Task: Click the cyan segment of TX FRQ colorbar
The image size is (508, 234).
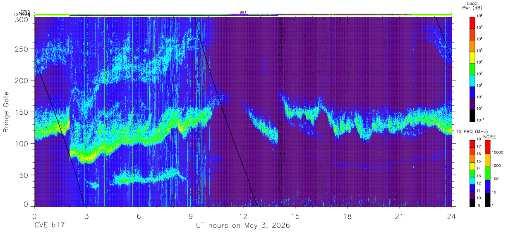Action: 472,181
